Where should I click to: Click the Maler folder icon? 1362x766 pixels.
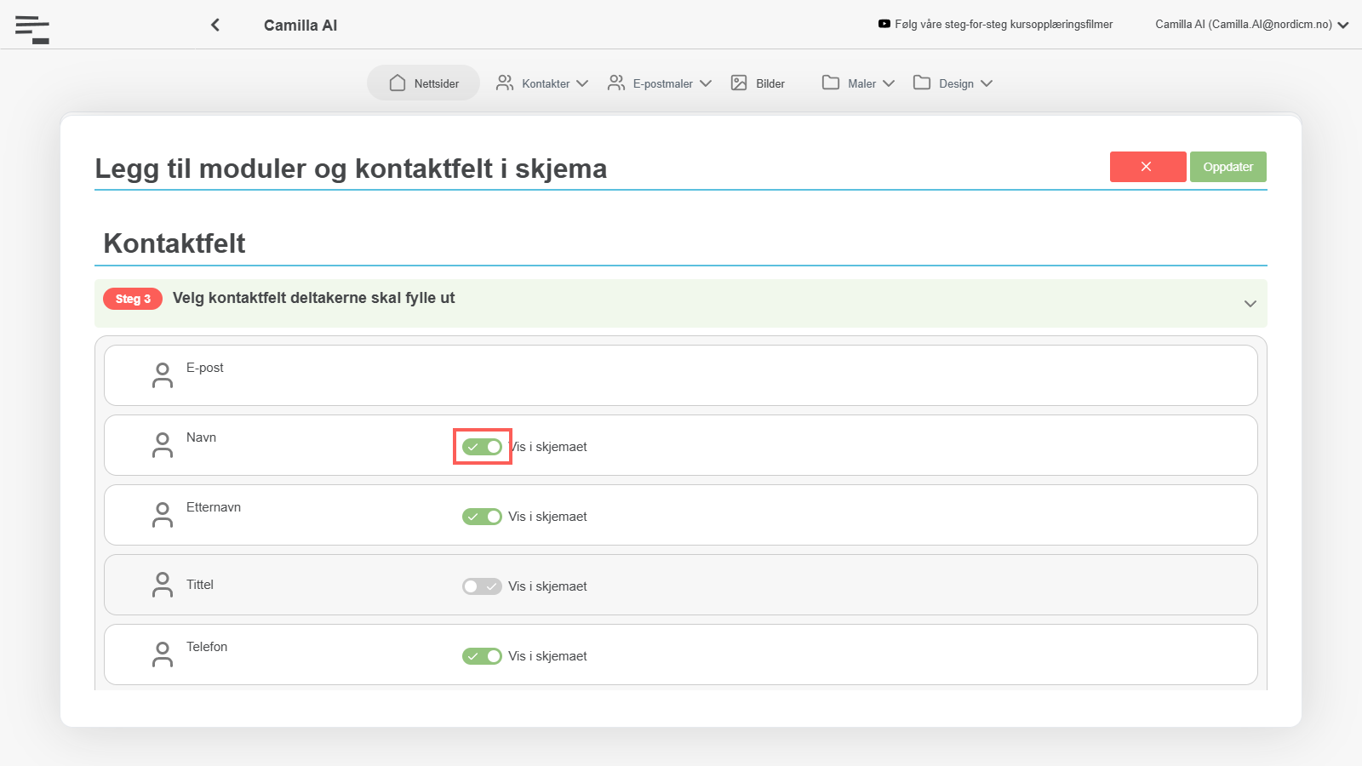coord(831,83)
